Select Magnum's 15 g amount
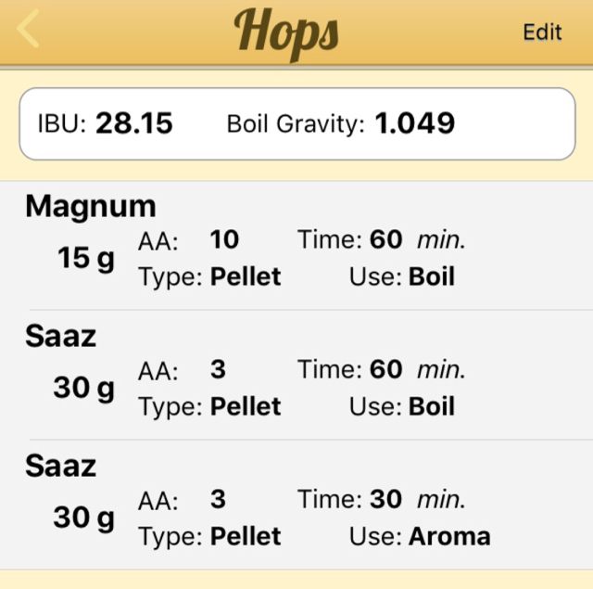 pos(86,258)
